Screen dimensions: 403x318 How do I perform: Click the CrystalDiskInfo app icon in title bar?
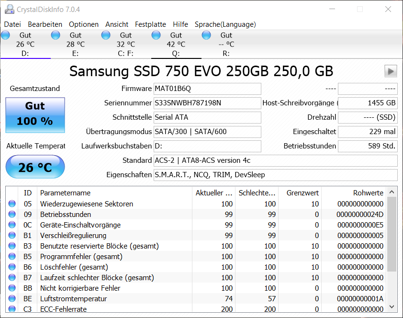point(10,9)
